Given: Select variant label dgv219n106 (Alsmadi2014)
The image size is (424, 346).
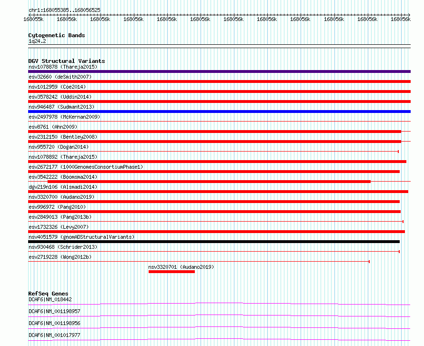Looking at the screenshot, I should [63, 187].
